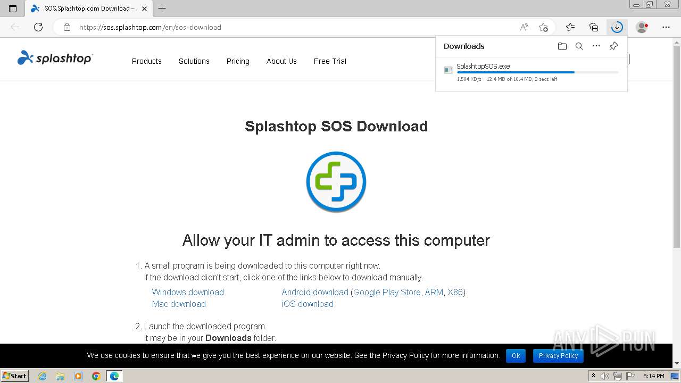Open the Free Trial page
This screenshot has width=681, height=383.
(x=330, y=61)
